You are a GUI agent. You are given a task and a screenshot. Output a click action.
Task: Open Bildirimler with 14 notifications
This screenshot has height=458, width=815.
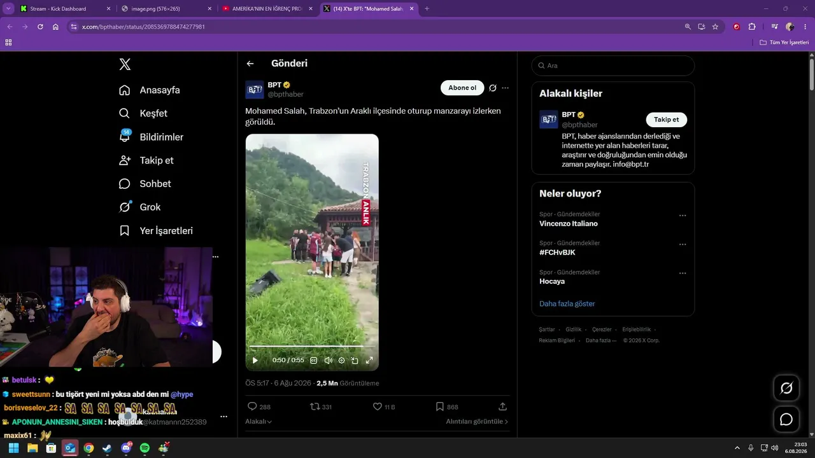point(151,137)
